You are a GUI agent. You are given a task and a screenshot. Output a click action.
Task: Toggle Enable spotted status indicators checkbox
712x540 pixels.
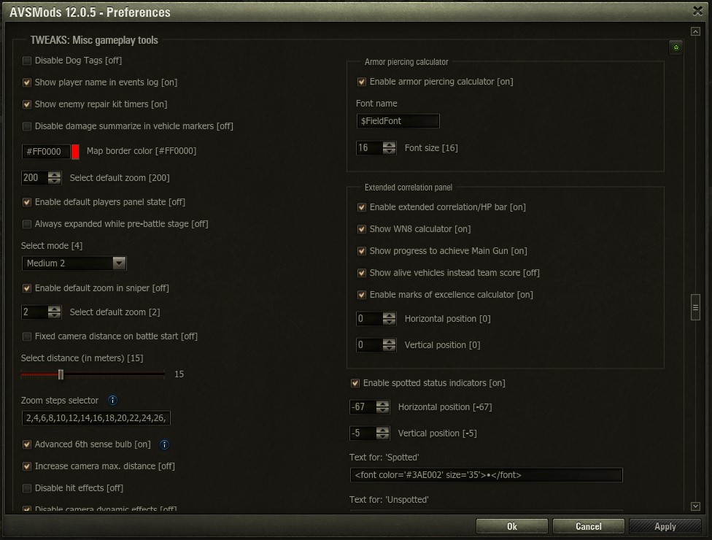355,383
